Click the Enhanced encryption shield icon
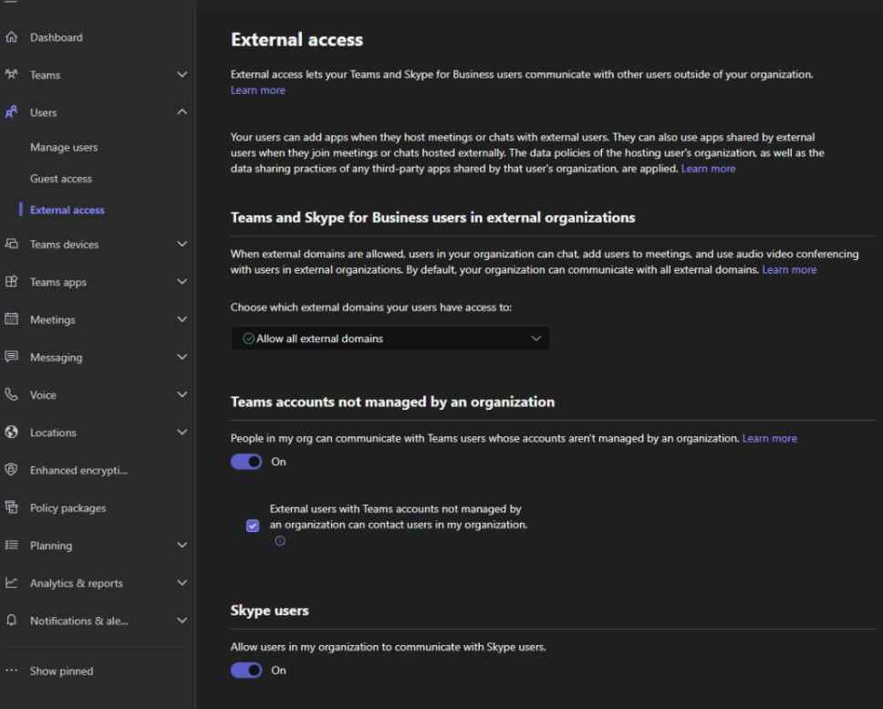This screenshot has height=709, width=883. 11,470
